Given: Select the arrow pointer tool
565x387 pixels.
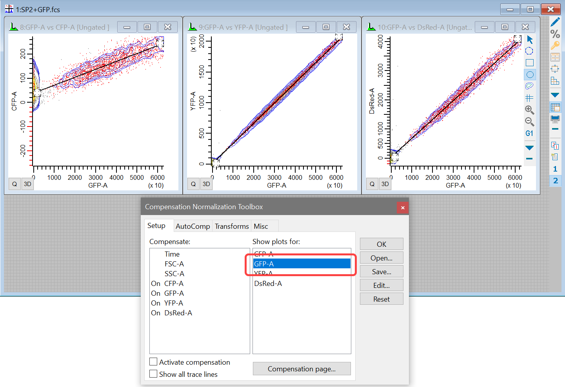Looking at the screenshot, I should [x=530, y=40].
